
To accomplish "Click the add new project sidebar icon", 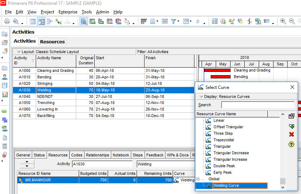I will [5, 34].
